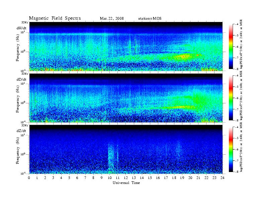Screen dimensions: 265x204
Task: Click the -8 value on dH/dt color scale
Action: click(x=237, y=69)
